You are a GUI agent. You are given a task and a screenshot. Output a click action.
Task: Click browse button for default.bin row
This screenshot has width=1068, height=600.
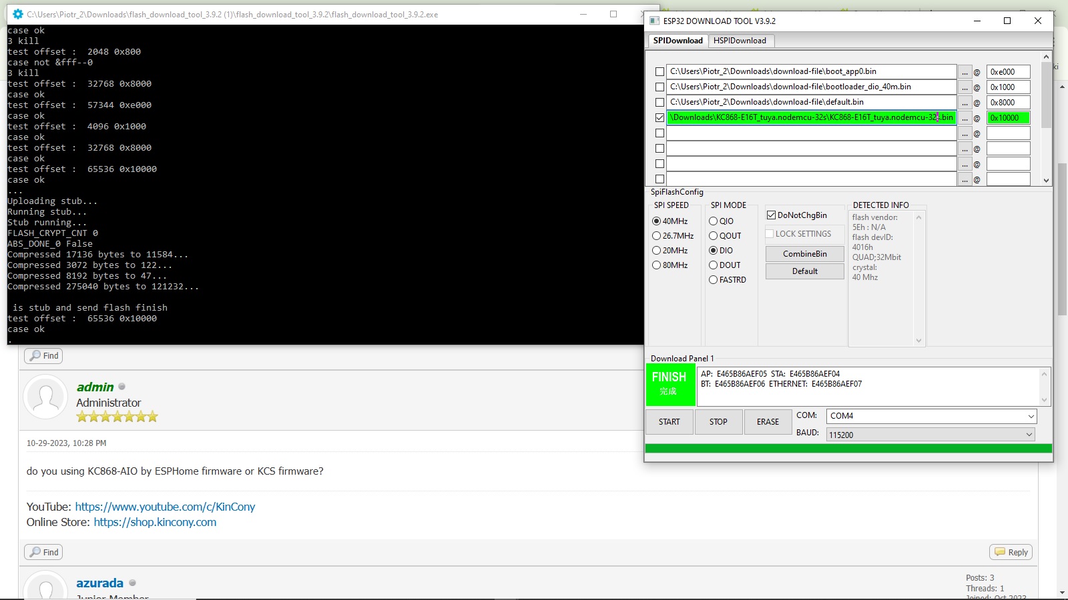965,103
